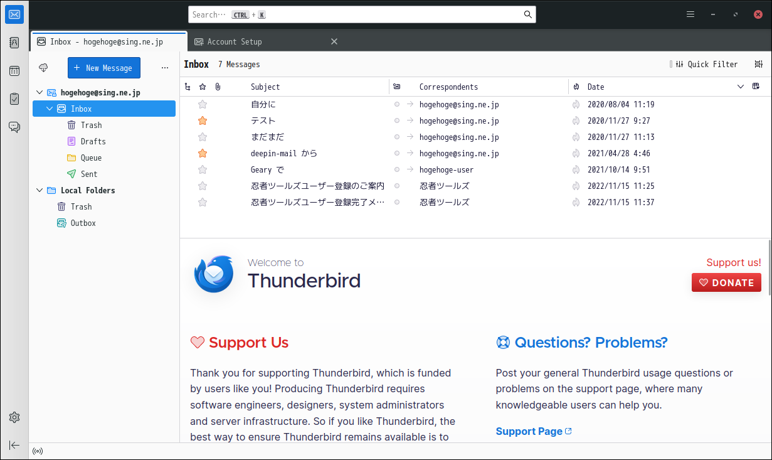Open the 忍者ツールズユーザー登録完了メ… message
772x460 pixels.
317,202
